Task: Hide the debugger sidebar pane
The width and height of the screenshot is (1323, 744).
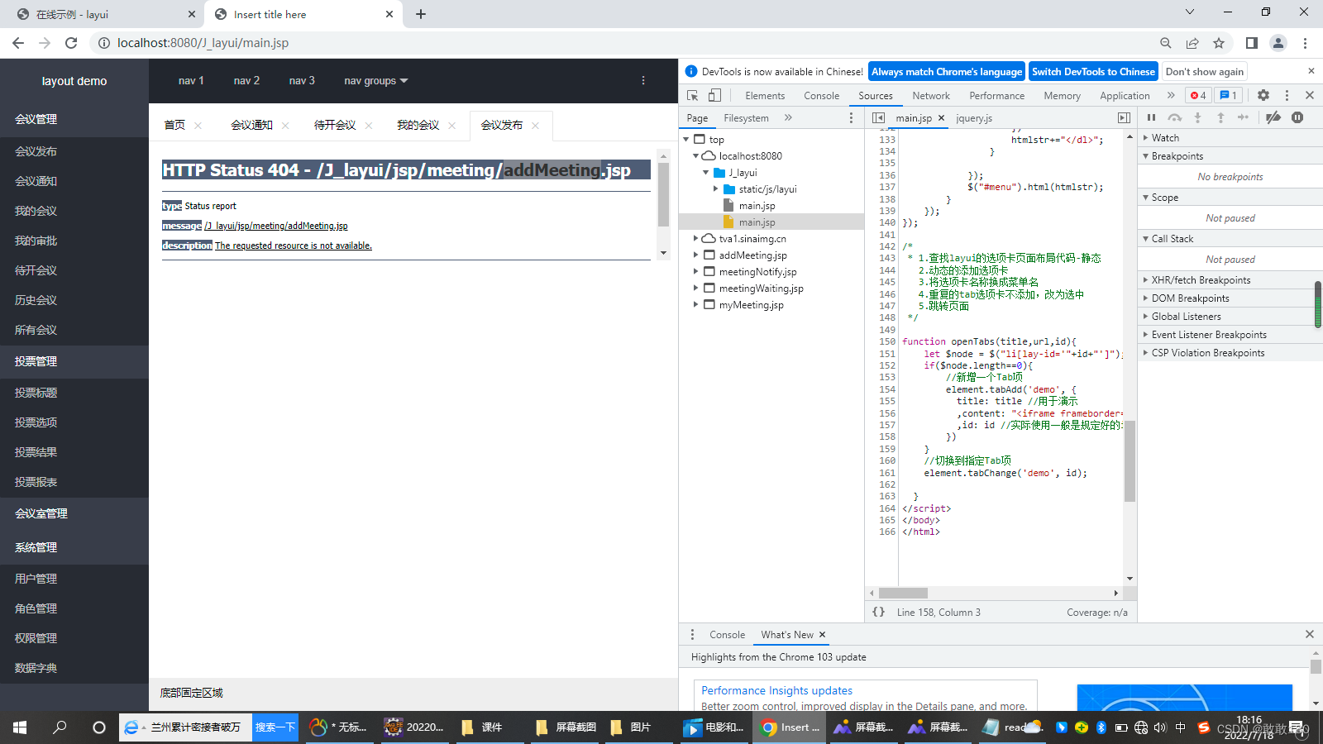Action: coord(1124,118)
